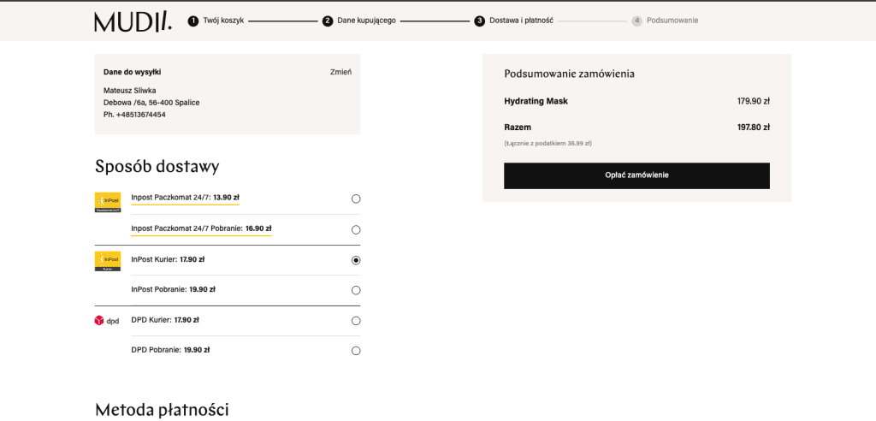Click step 4 circle icon
The image size is (876, 421).
pos(637,21)
